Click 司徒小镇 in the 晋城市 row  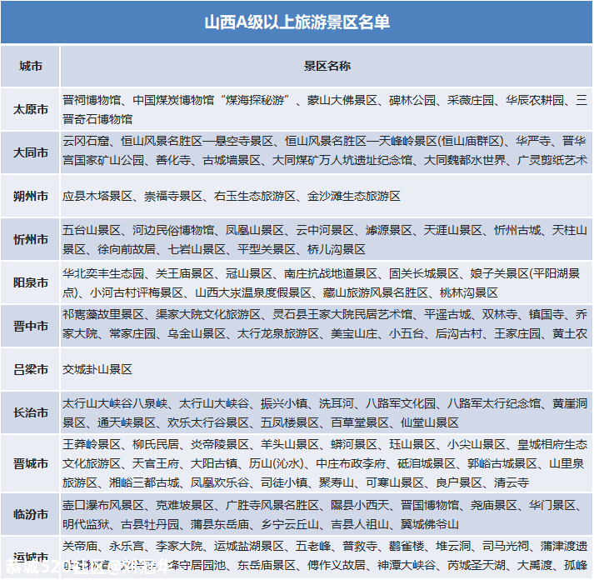(284, 482)
